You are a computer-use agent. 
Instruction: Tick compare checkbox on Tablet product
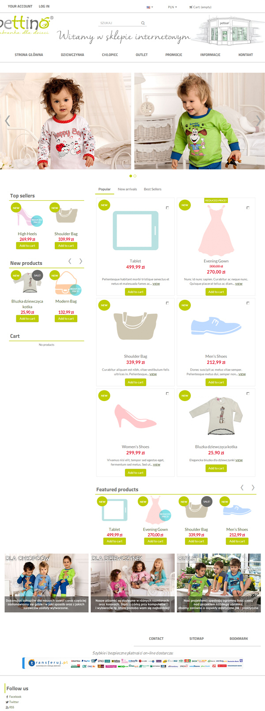point(167,207)
